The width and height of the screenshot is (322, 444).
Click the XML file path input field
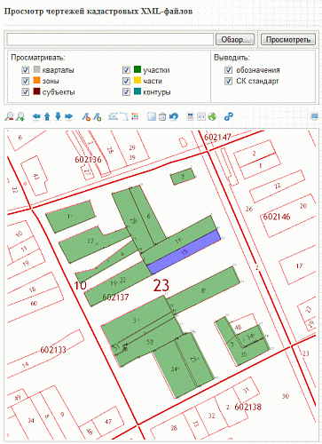(110, 39)
